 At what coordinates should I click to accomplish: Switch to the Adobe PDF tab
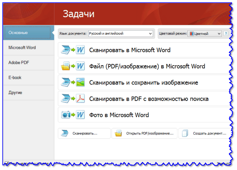[x=28, y=63]
